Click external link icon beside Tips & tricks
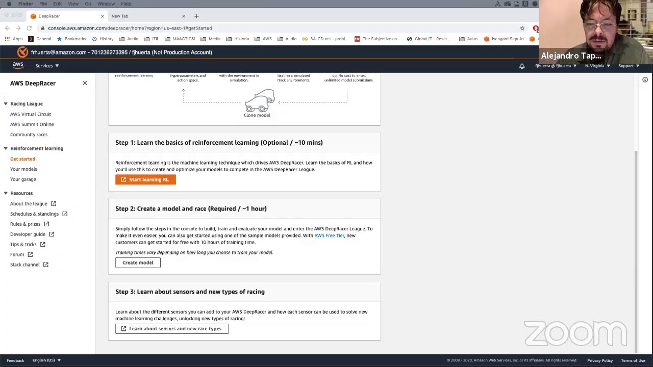The image size is (653, 367). 43,244
